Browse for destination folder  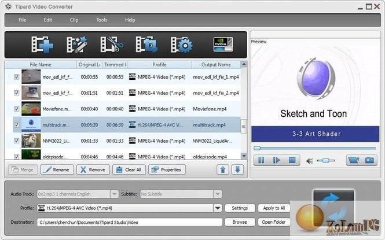point(240,222)
